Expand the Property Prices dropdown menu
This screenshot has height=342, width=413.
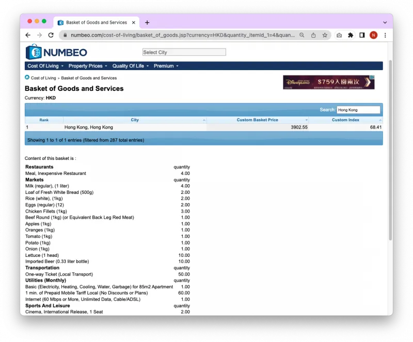(x=88, y=66)
